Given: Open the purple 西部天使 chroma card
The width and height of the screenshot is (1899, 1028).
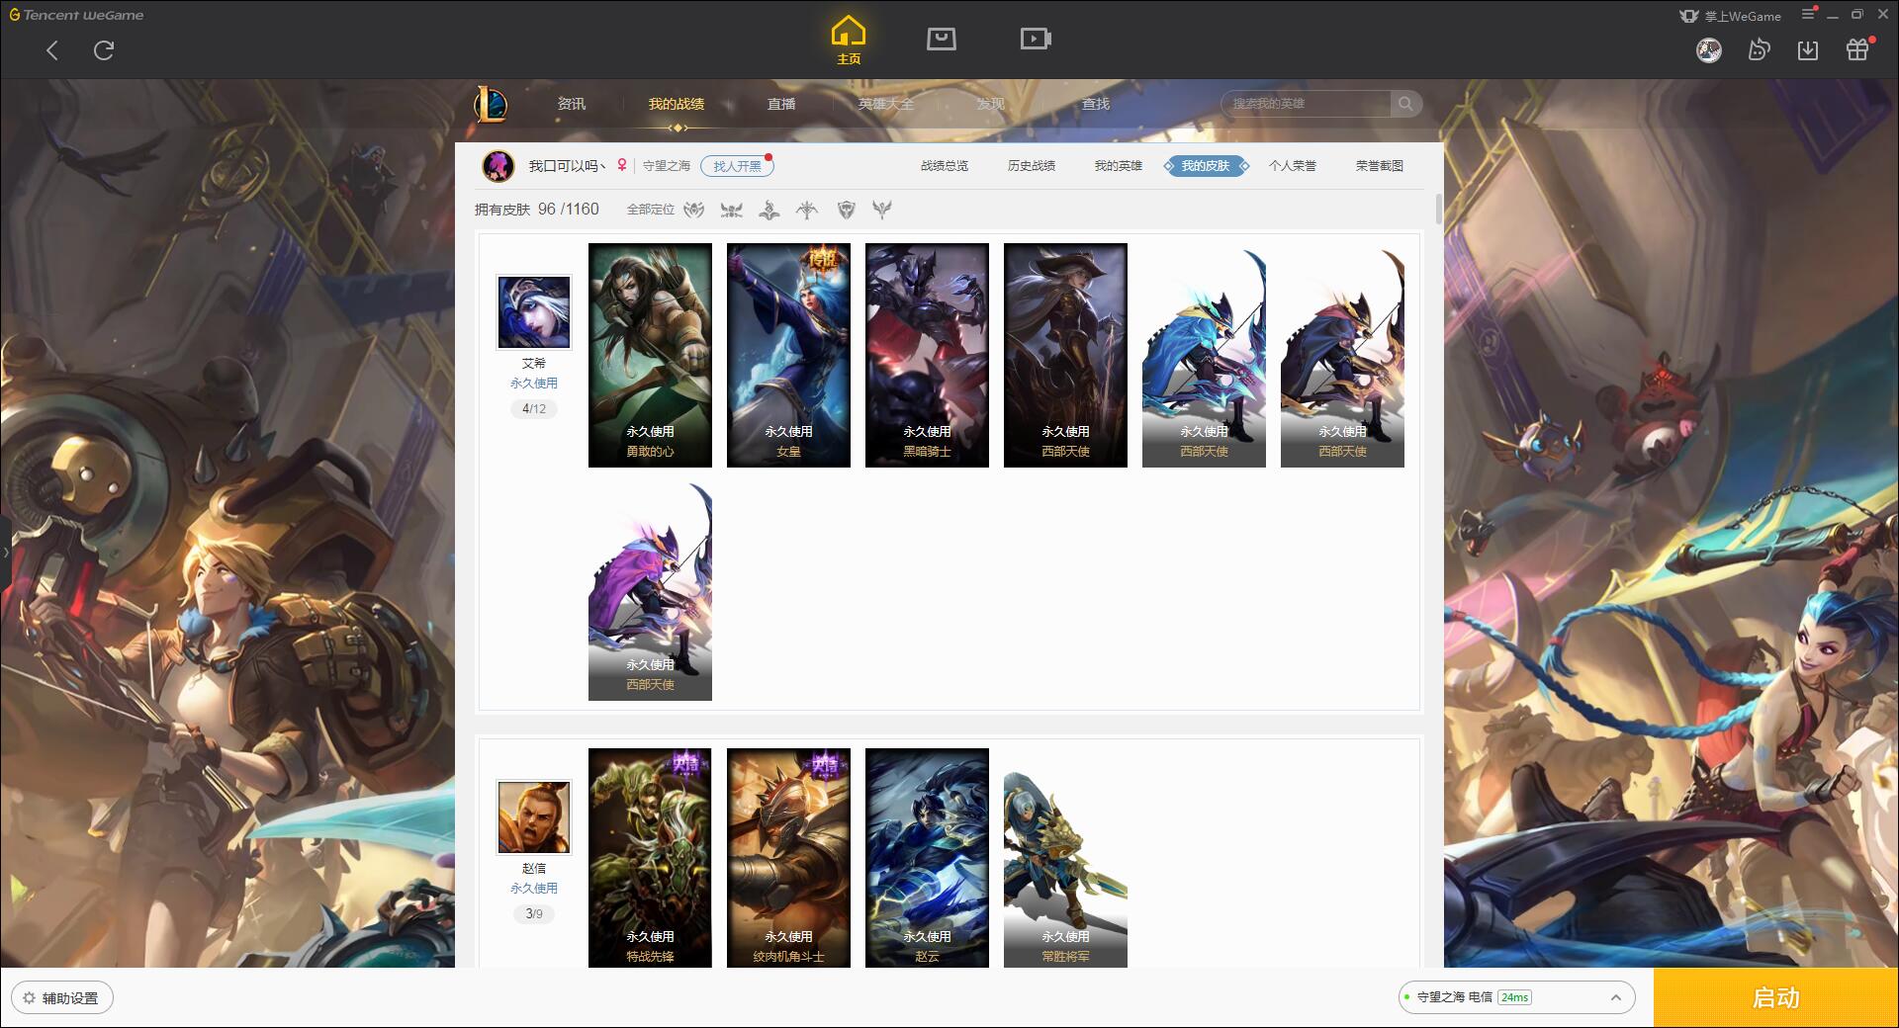Looking at the screenshot, I should pyautogui.click(x=650, y=591).
